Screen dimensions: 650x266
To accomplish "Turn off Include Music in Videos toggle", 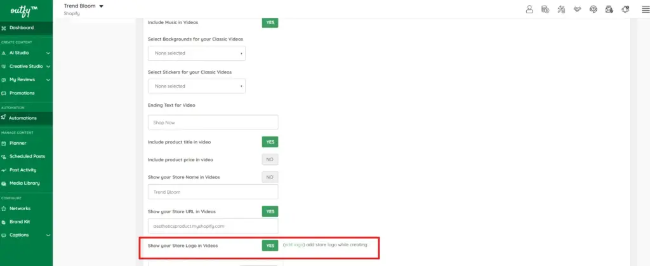I will coord(270,23).
